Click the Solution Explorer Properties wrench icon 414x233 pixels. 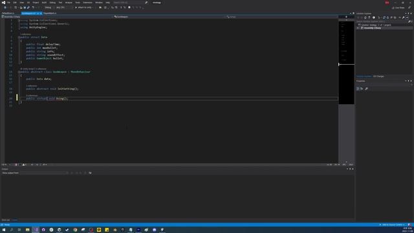click(403, 17)
